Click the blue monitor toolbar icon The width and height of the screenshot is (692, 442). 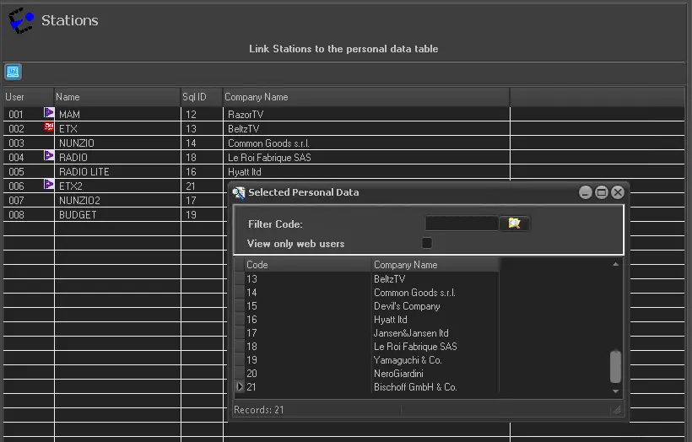13,72
